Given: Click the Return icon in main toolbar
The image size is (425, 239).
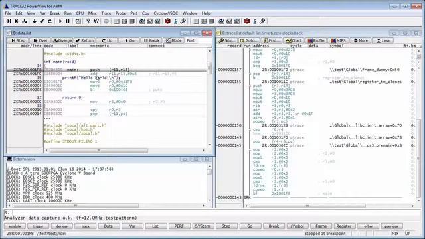Looking at the screenshot, I should 42,21.
